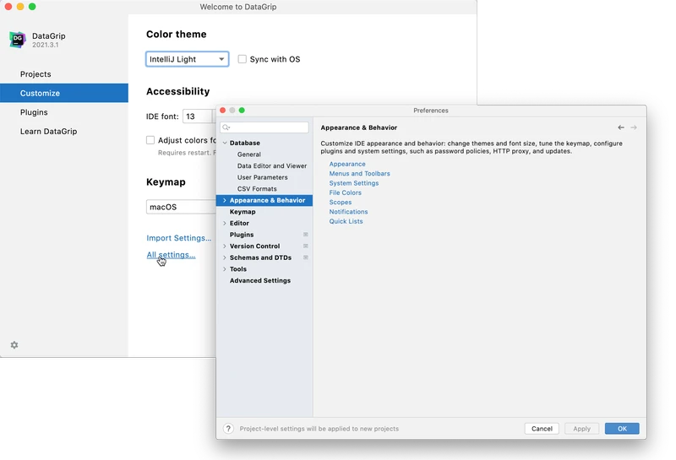Open the Notifications link
The image size is (676, 460).
coord(348,212)
